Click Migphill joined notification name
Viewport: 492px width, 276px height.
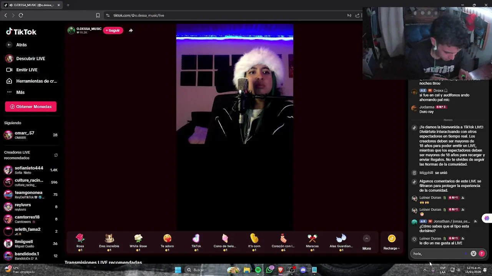click(426, 173)
